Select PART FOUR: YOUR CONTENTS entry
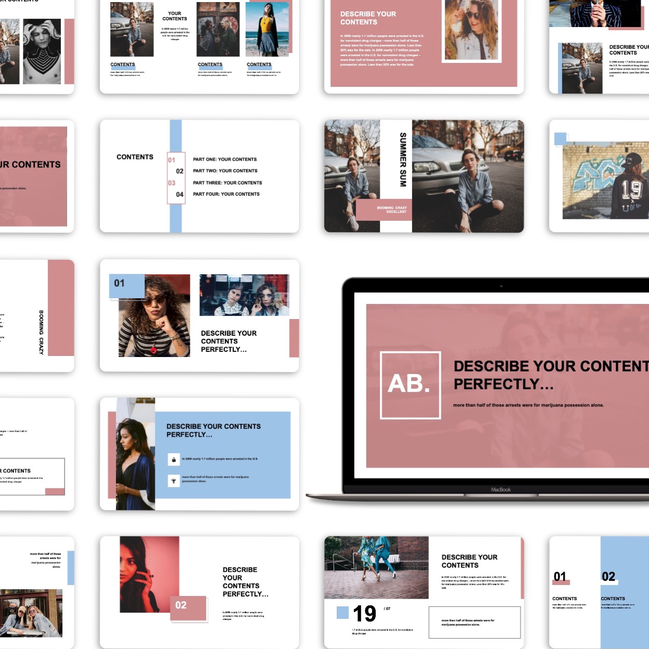 226,194
